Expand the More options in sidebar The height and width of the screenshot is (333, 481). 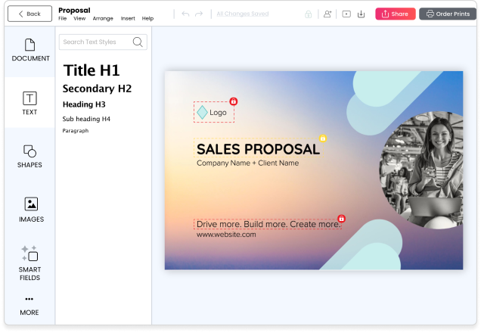click(x=29, y=304)
